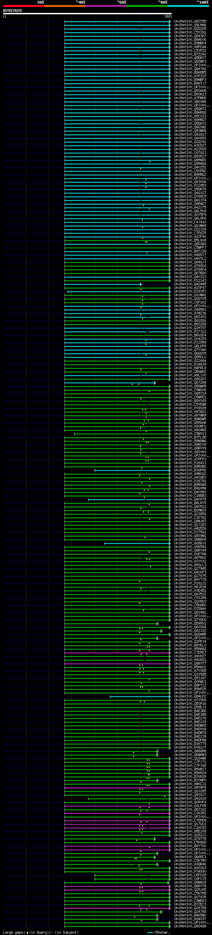The image size is (212, 935).
Task: Click label UniRef100_C7EPE8
Action: point(190,820)
